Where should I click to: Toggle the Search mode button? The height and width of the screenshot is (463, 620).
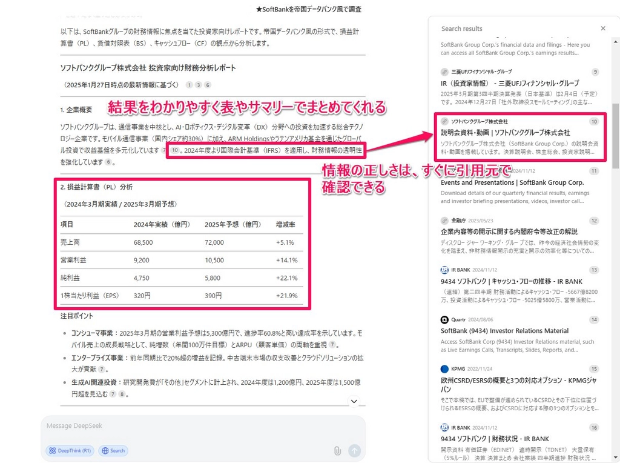(113, 450)
